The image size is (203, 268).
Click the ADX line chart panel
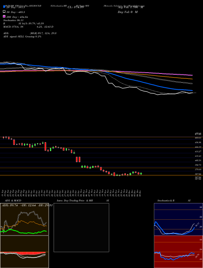(24, 219)
